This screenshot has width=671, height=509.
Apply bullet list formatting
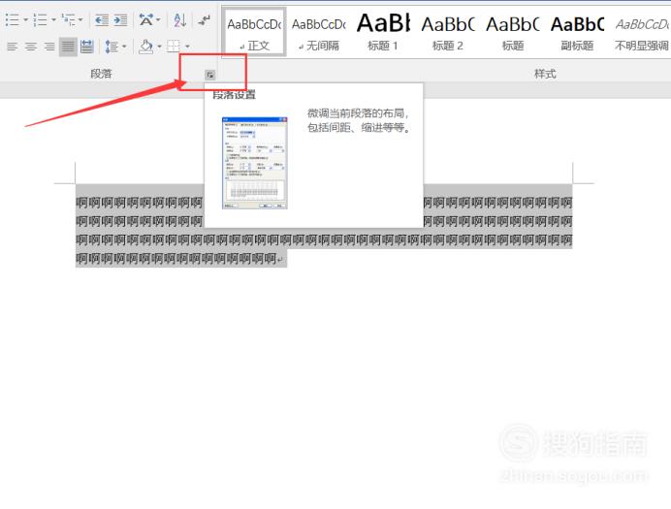coord(13,19)
